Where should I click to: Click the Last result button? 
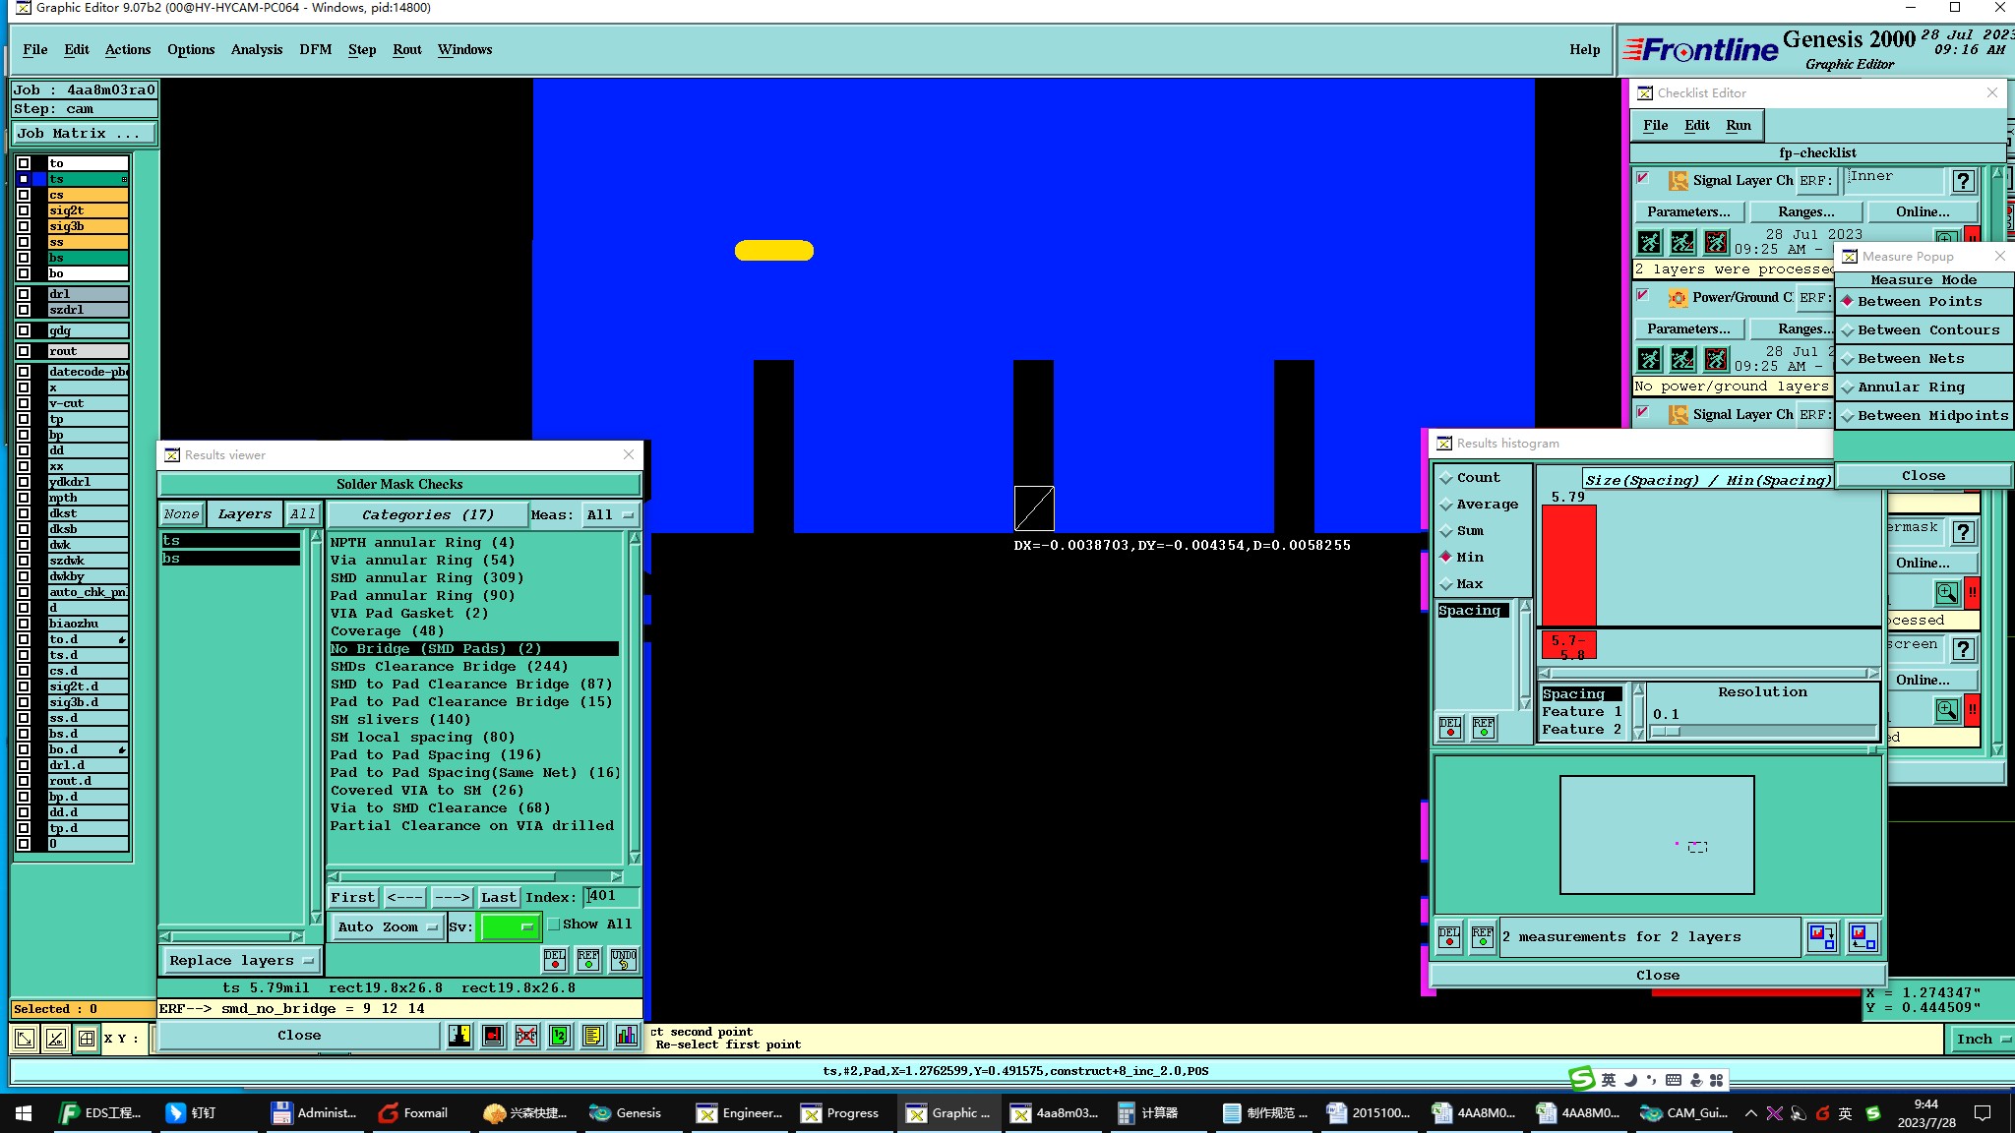pos(498,897)
